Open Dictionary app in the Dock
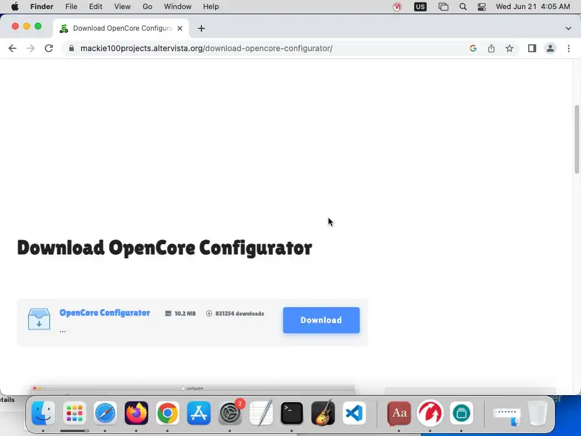This screenshot has height=436, width=581. coord(399,413)
